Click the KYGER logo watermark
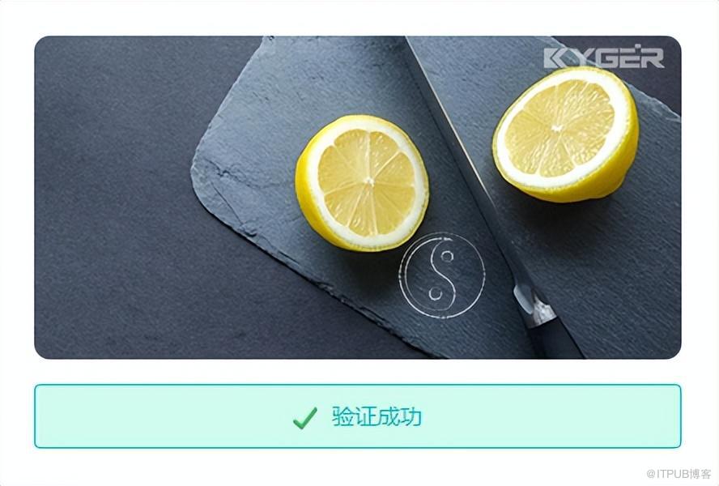The image size is (719, 486). (604, 58)
